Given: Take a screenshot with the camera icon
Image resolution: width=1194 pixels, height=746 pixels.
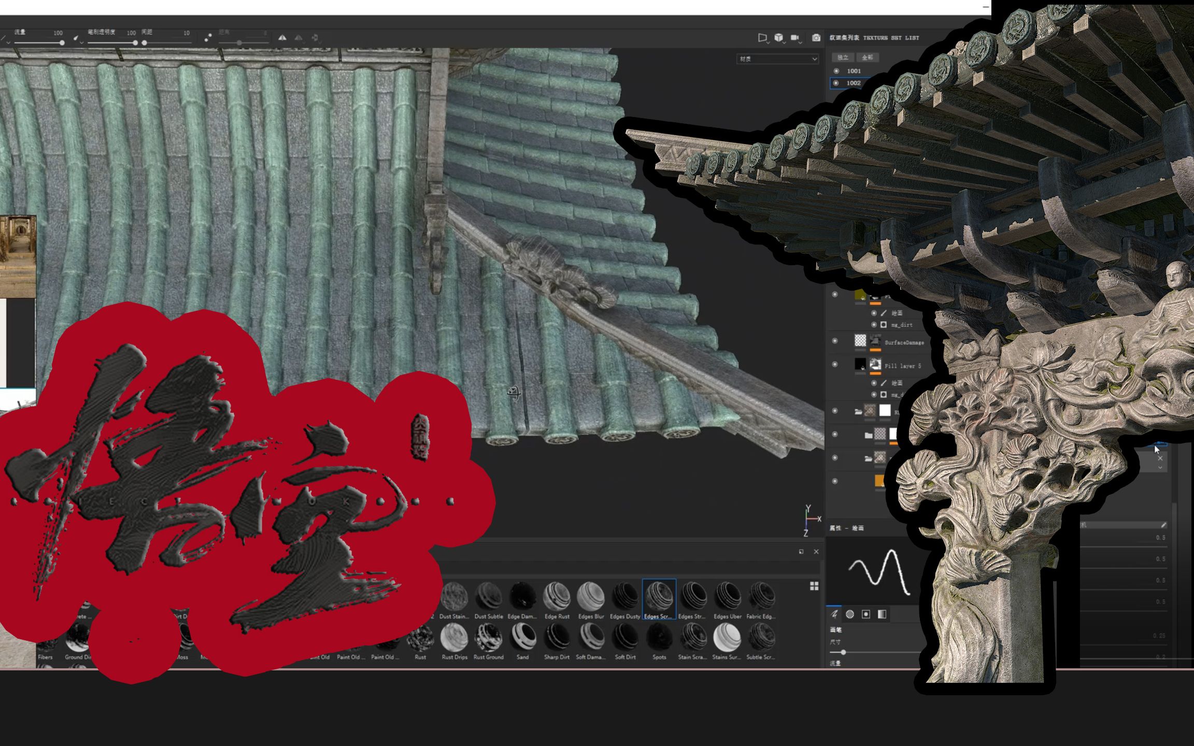Looking at the screenshot, I should [x=816, y=38].
